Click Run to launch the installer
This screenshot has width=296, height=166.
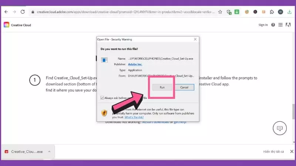tap(162, 87)
